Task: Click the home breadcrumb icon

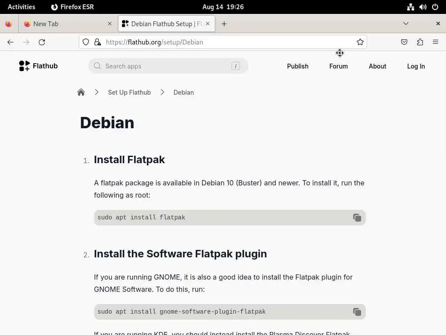Action: pyautogui.click(x=81, y=92)
